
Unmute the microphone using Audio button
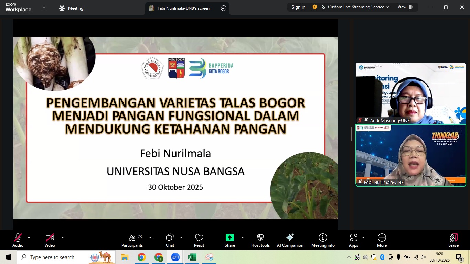tap(18, 240)
